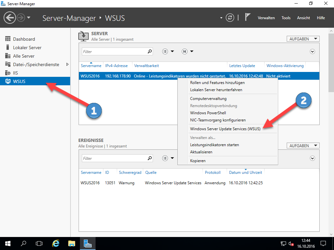Viewport: 334px width, 250px height.
Task: Choose NIC-Teamvorgang konfigurieren
Action: tap(218, 120)
